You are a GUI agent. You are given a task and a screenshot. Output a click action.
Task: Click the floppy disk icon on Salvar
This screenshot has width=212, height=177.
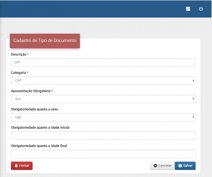pyautogui.click(x=180, y=166)
